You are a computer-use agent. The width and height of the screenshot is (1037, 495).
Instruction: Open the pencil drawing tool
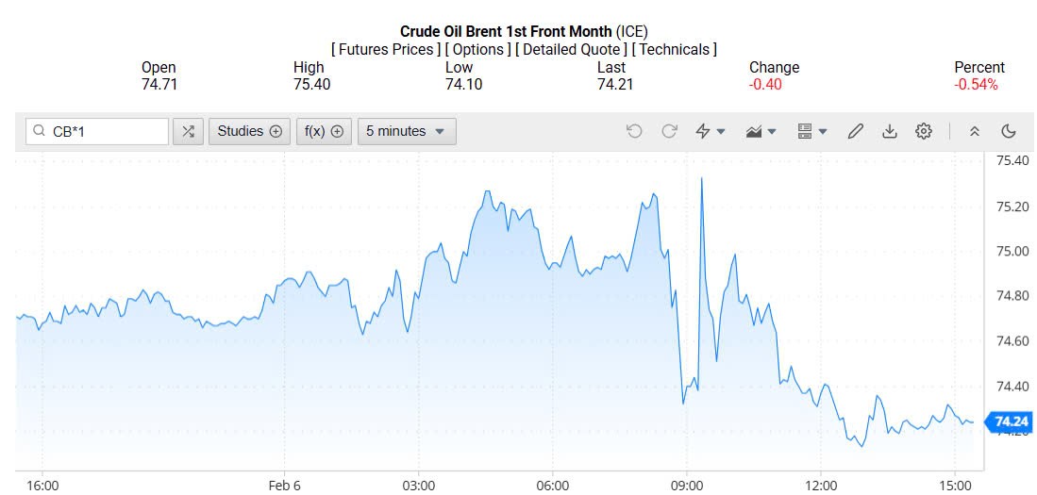pyautogui.click(x=855, y=131)
